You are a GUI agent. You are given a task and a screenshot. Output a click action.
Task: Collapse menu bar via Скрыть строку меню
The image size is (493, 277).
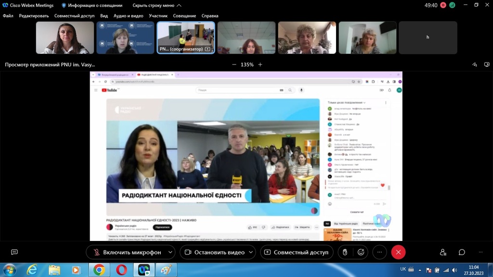coord(157,5)
